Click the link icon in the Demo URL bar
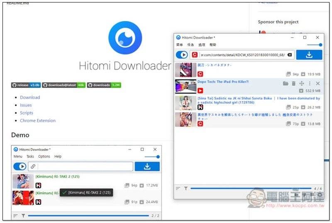Screen dimensions: 332x223 [33, 166]
